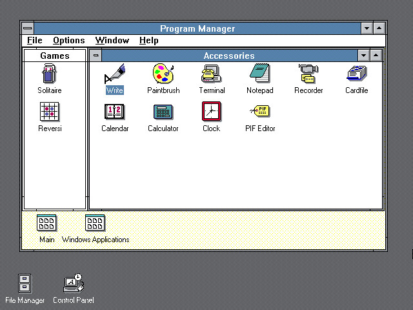Open the Paintbrush palette icon
The height and width of the screenshot is (310, 413).
click(x=163, y=74)
